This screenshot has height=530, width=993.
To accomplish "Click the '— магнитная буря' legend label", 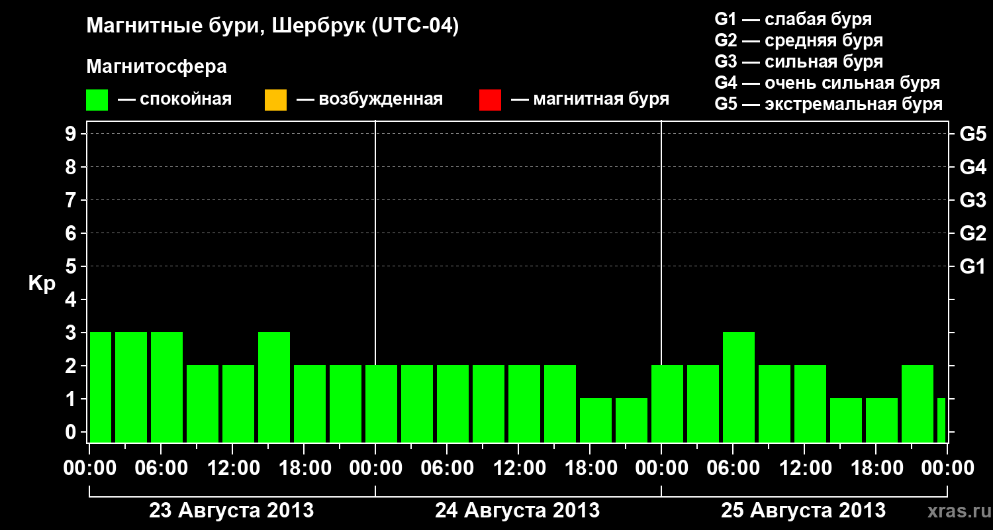I will click(x=590, y=99).
